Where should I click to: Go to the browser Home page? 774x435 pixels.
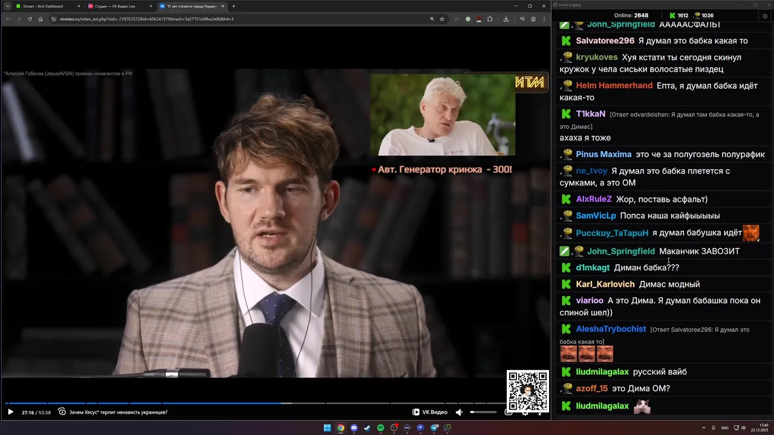tap(41, 19)
